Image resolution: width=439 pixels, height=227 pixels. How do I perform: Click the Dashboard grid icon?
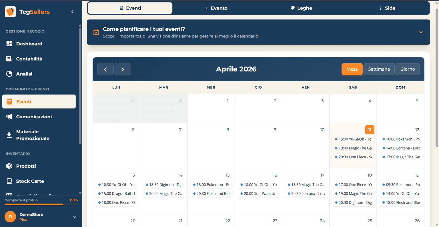[x=9, y=43]
